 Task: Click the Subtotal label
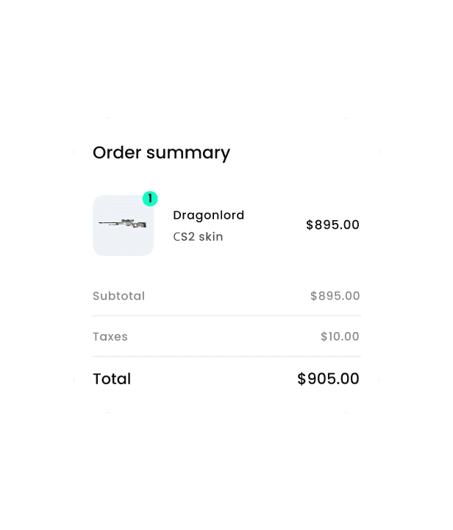click(x=118, y=296)
